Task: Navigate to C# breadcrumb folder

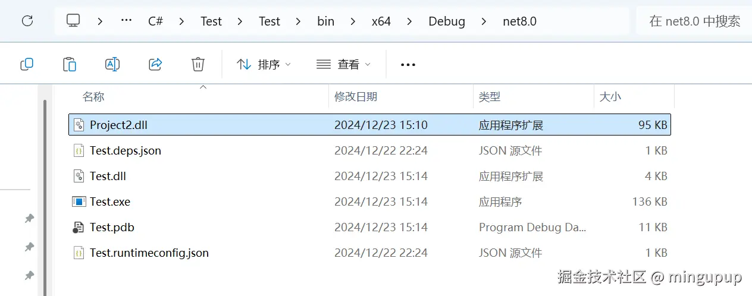Action: [x=155, y=21]
